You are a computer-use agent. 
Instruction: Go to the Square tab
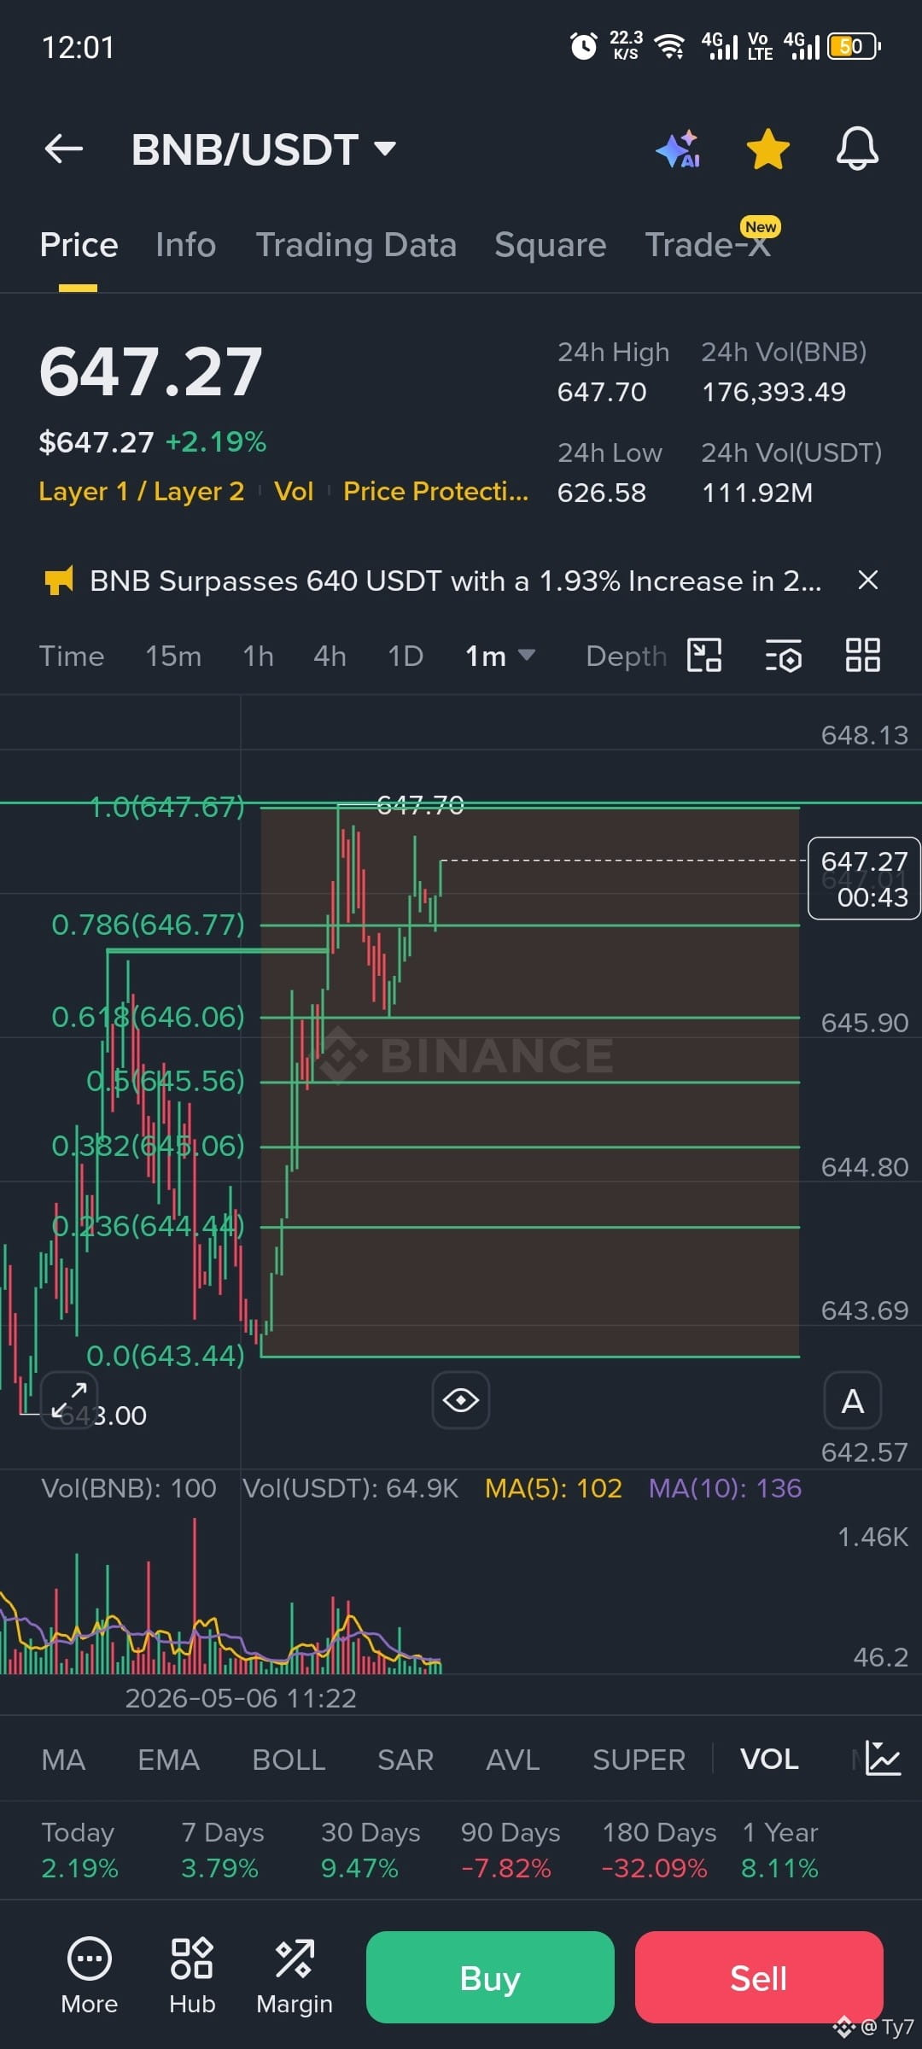coord(551,245)
